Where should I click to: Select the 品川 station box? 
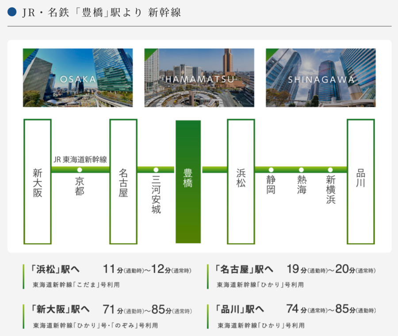pos(361,182)
